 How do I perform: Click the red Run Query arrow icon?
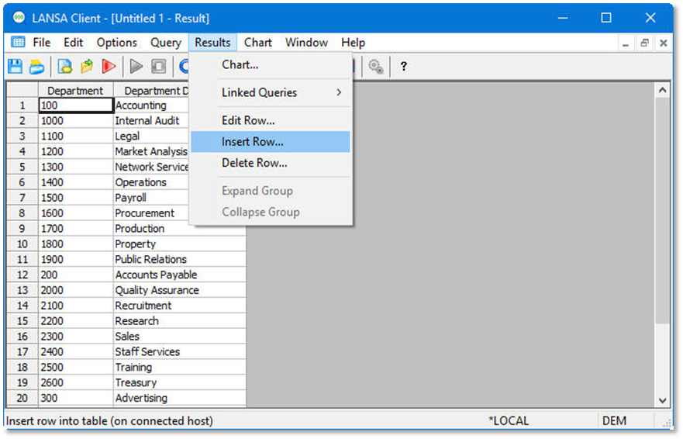pyautogui.click(x=109, y=66)
